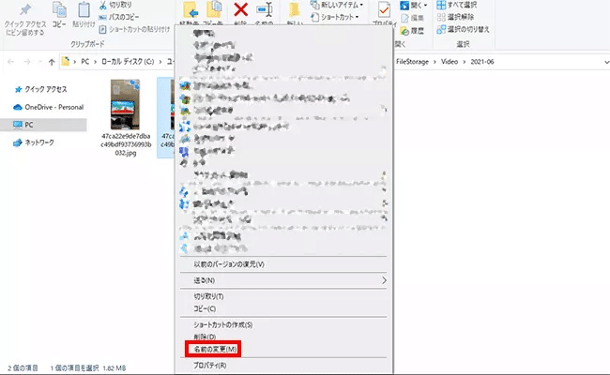This screenshot has height=375, width=610.
Task: Click 編集 in the ribbon
Action: coord(412,18)
